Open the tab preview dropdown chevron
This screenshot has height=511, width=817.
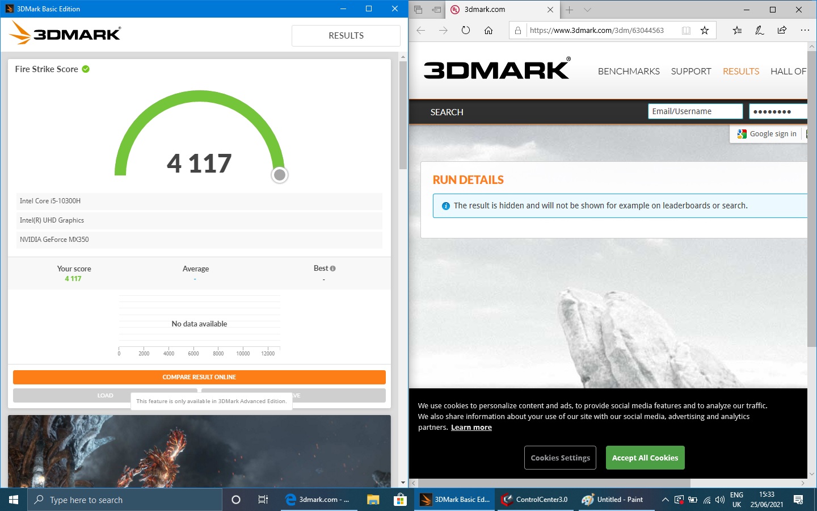587,10
